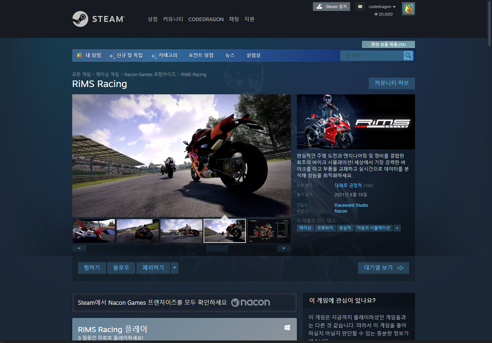
Task: Click the 오토바이 tag
Action: [325, 228]
